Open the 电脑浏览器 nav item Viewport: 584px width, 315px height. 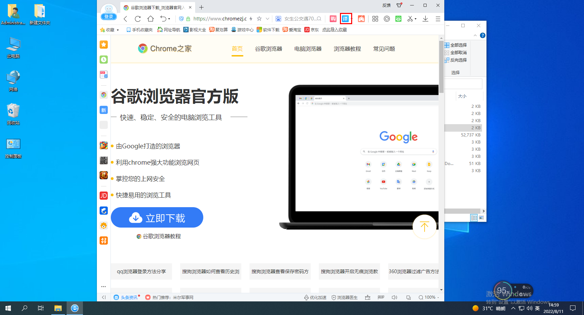coord(308,49)
